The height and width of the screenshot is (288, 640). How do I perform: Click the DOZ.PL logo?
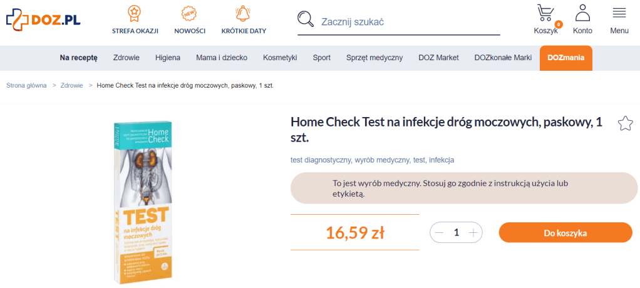pyautogui.click(x=43, y=19)
